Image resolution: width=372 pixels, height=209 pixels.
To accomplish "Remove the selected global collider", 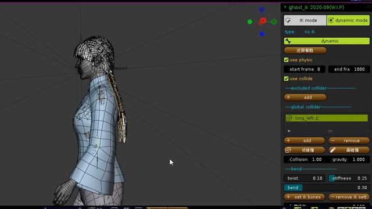I will [x=349, y=140].
